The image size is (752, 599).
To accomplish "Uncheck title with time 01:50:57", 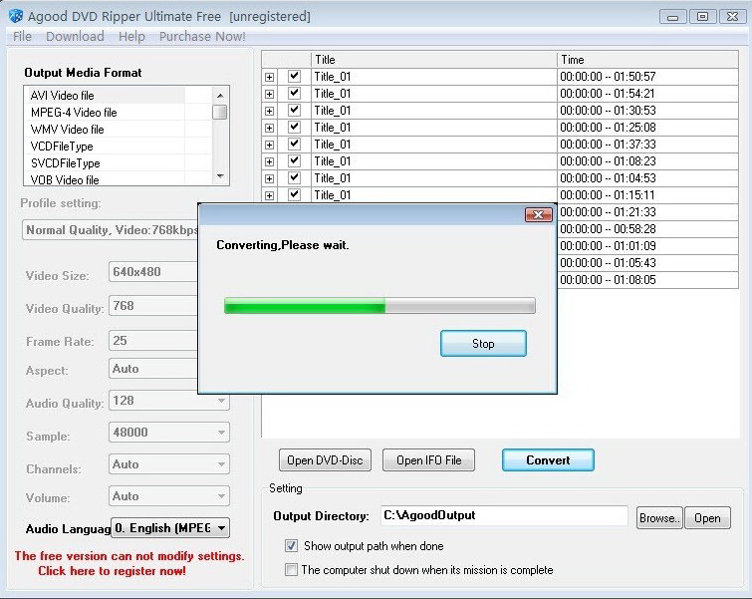I will [294, 77].
